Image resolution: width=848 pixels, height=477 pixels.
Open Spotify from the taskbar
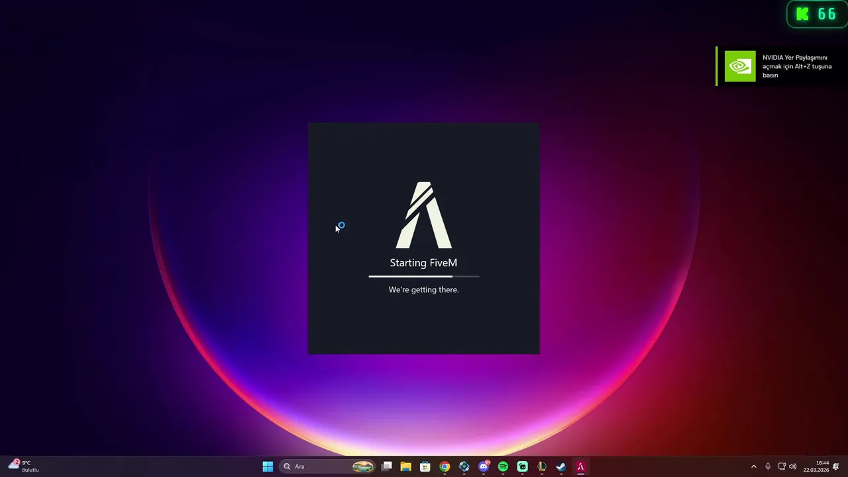click(503, 466)
